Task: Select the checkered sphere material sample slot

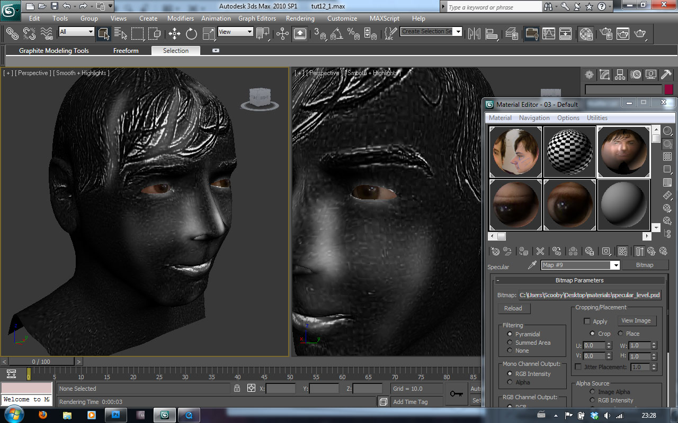Action: pos(569,152)
